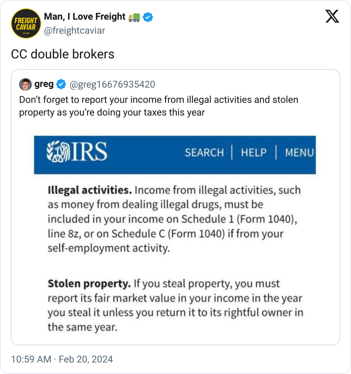351x374 pixels.
Task: Open the 10:59 AM · Feb 20, 2024 timestamp
Action: pyautogui.click(x=62, y=359)
